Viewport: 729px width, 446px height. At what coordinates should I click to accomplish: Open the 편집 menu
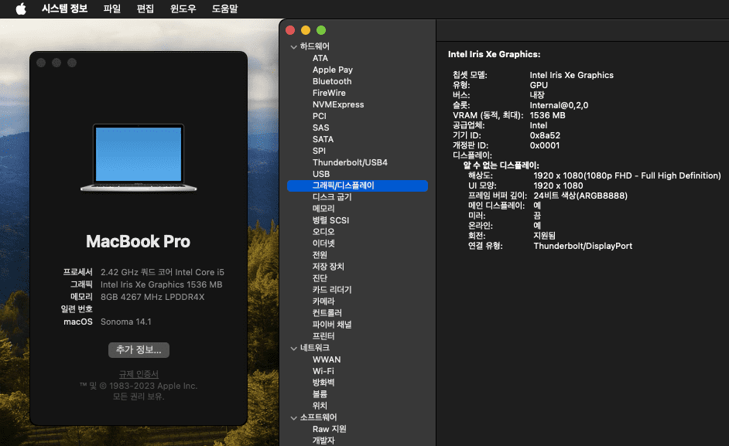145,9
